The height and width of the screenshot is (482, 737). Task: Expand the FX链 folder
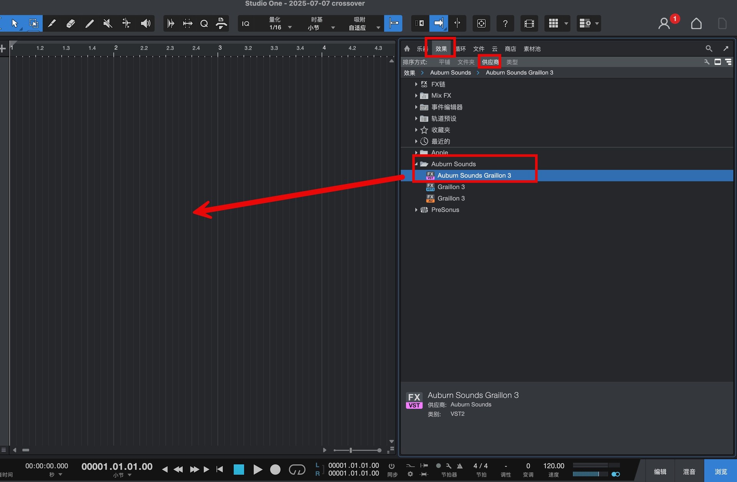click(416, 84)
